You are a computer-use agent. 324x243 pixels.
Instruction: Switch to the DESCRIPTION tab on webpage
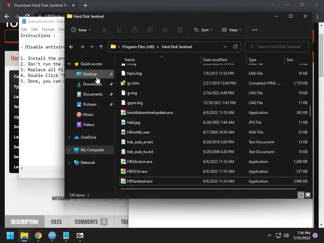click(25, 222)
